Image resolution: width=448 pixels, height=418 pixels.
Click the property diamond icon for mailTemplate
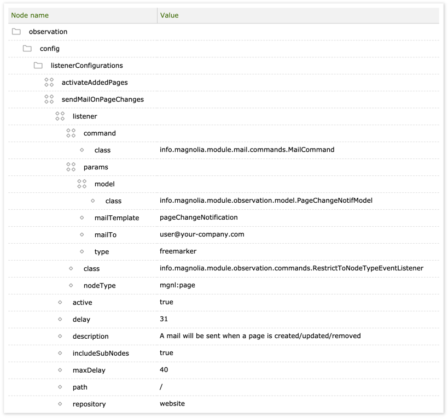[x=82, y=217]
